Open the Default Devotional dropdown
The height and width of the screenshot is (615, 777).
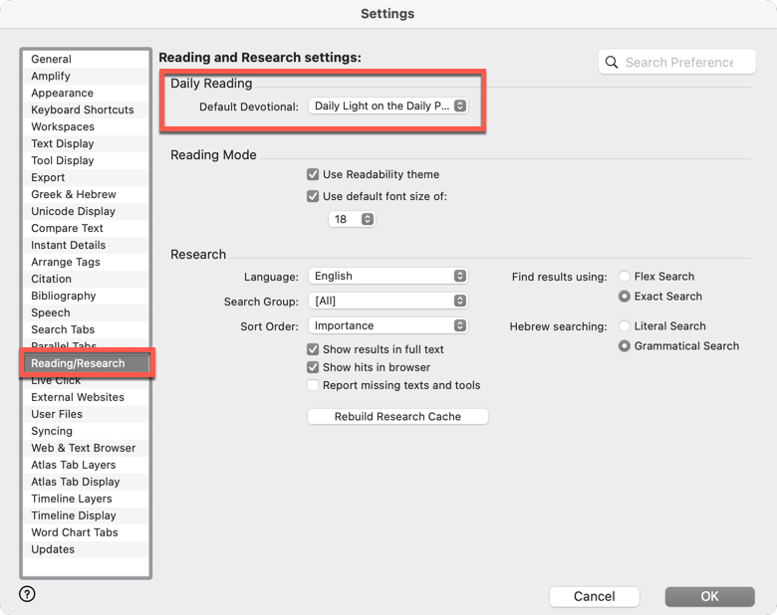pos(388,106)
